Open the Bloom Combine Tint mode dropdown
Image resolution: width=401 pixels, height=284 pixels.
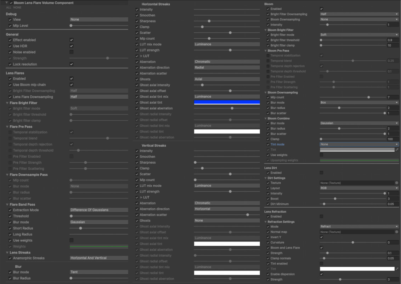pyautogui.click(x=359, y=144)
